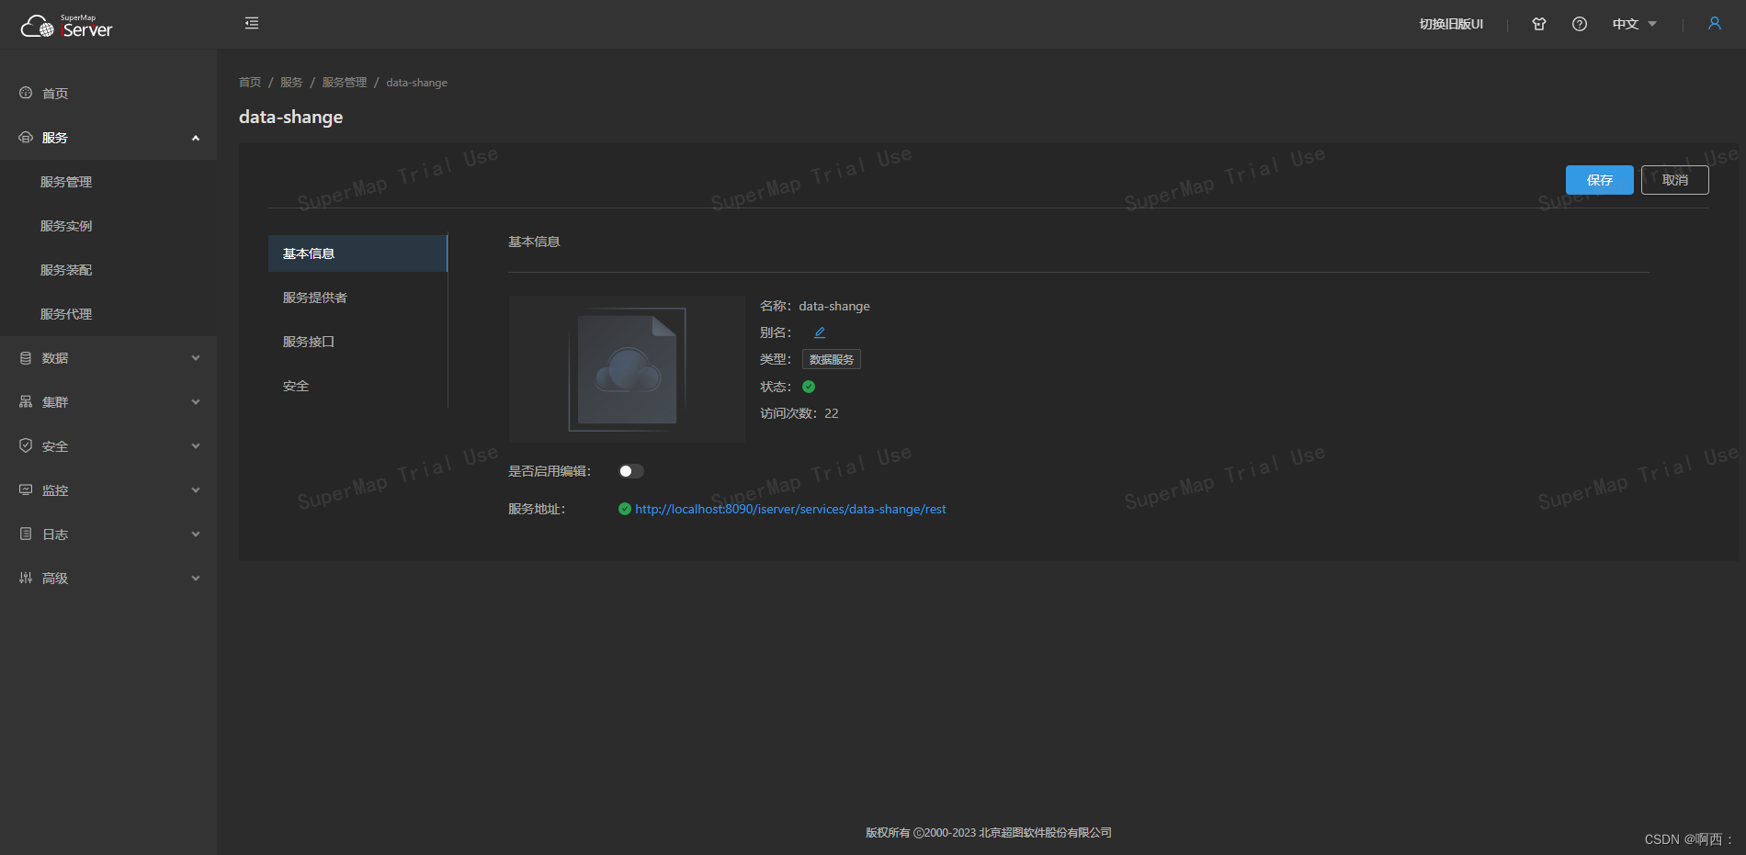Click 首页 in the breadcrumb

[250, 83]
